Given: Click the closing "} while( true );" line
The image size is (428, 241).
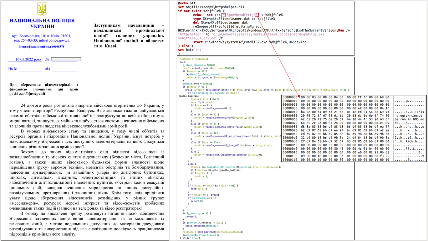Looking at the screenshot, I should pos(190,238).
